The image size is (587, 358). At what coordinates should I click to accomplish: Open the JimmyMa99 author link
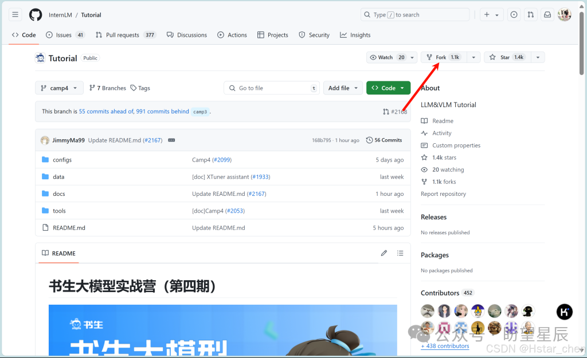point(69,140)
